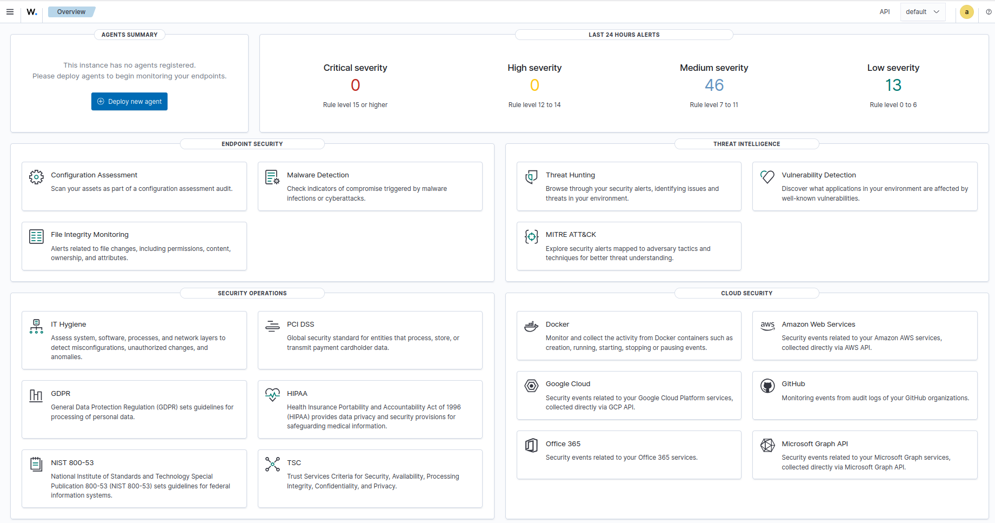Click the Docker whale icon
The image size is (995, 523).
pyautogui.click(x=531, y=326)
